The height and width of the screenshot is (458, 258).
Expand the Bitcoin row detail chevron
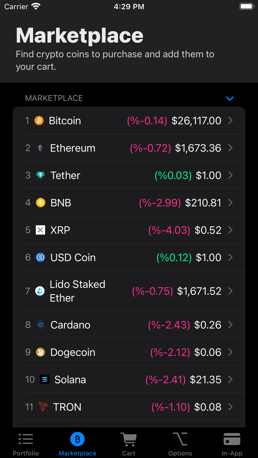coord(230,120)
